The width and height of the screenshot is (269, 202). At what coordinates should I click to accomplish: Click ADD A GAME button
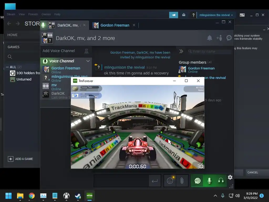(20, 159)
